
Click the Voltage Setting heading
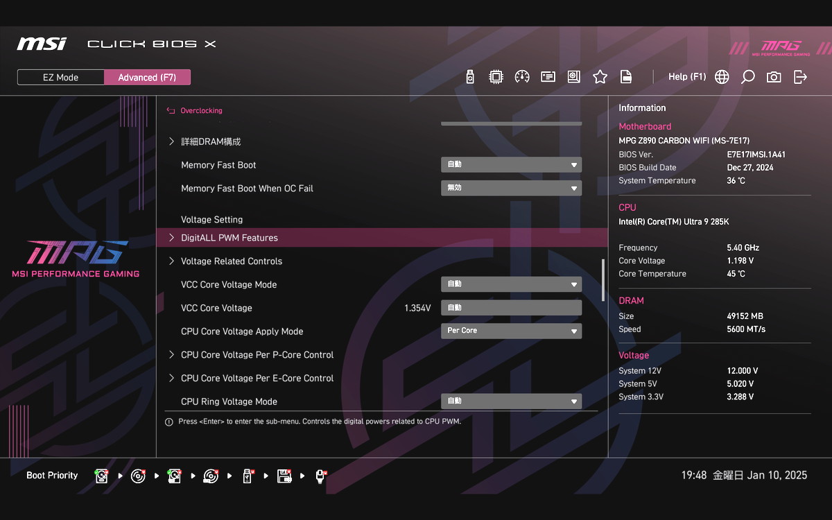tap(211, 220)
